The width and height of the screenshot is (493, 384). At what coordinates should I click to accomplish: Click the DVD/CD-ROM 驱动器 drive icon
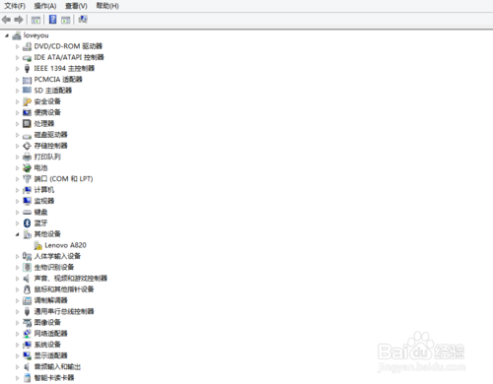point(27,46)
